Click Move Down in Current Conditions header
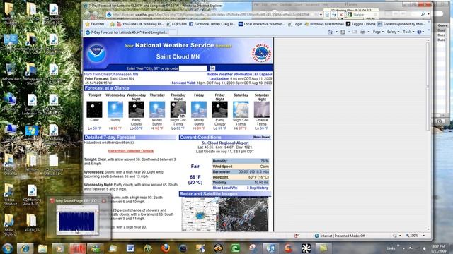Viewport: 453px width, 254px height. (x=261, y=138)
